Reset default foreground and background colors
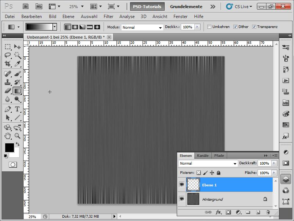 click(x=6, y=156)
